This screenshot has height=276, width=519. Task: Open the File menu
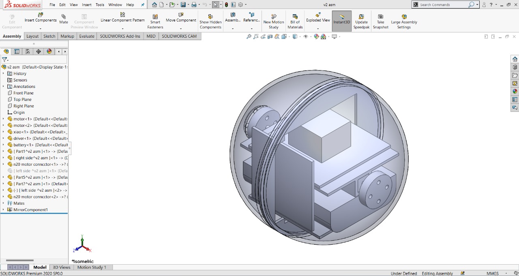(52, 5)
